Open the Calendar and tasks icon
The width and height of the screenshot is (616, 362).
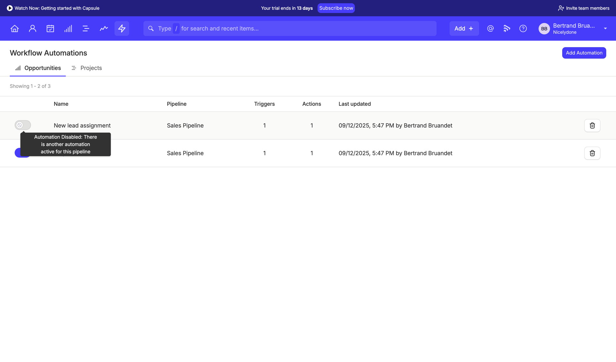coord(50,29)
